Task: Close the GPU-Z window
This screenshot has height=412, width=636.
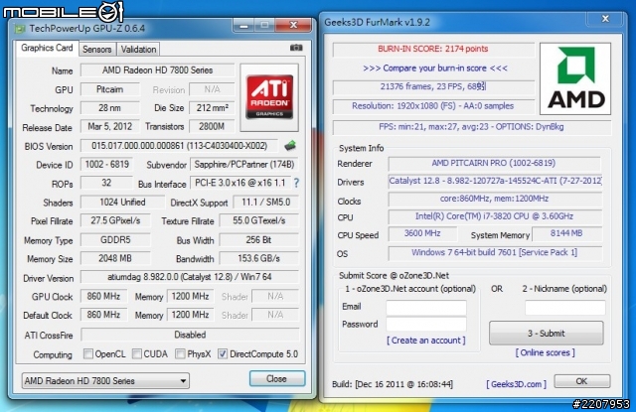Action: pos(294,26)
